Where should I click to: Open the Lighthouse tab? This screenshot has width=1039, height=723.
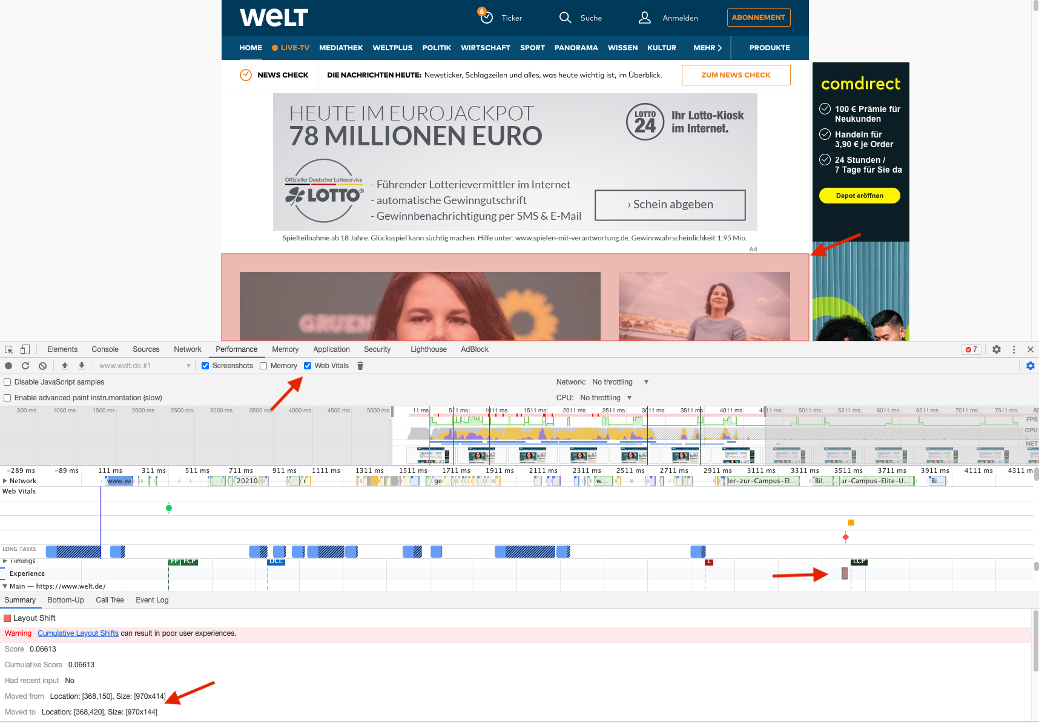pyautogui.click(x=429, y=349)
